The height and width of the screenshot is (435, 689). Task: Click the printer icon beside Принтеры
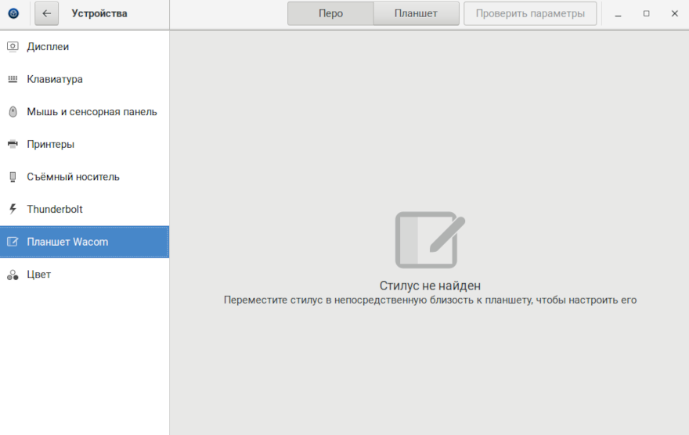pyautogui.click(x=13, y=144)
